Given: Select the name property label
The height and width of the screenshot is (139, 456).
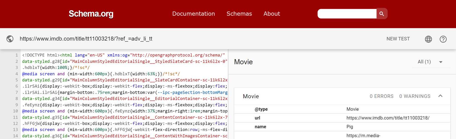Looking at the screenshot, I should [260, 126].
